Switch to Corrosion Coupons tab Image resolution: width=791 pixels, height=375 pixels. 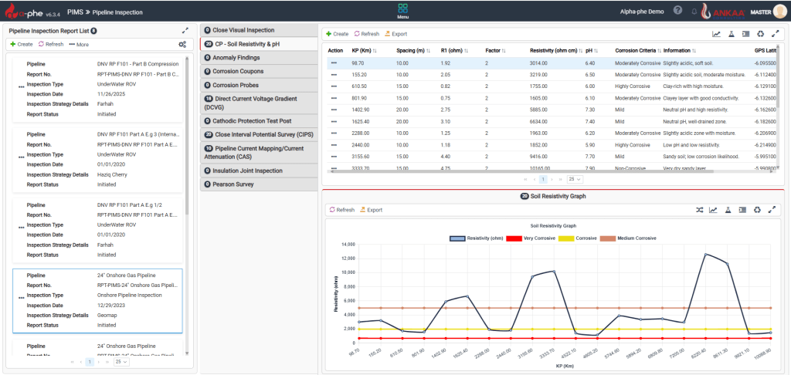coord(238,70)
